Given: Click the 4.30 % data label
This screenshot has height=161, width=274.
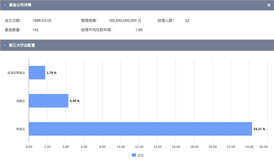Looking at the screenshot, I should tap(74, 101).
